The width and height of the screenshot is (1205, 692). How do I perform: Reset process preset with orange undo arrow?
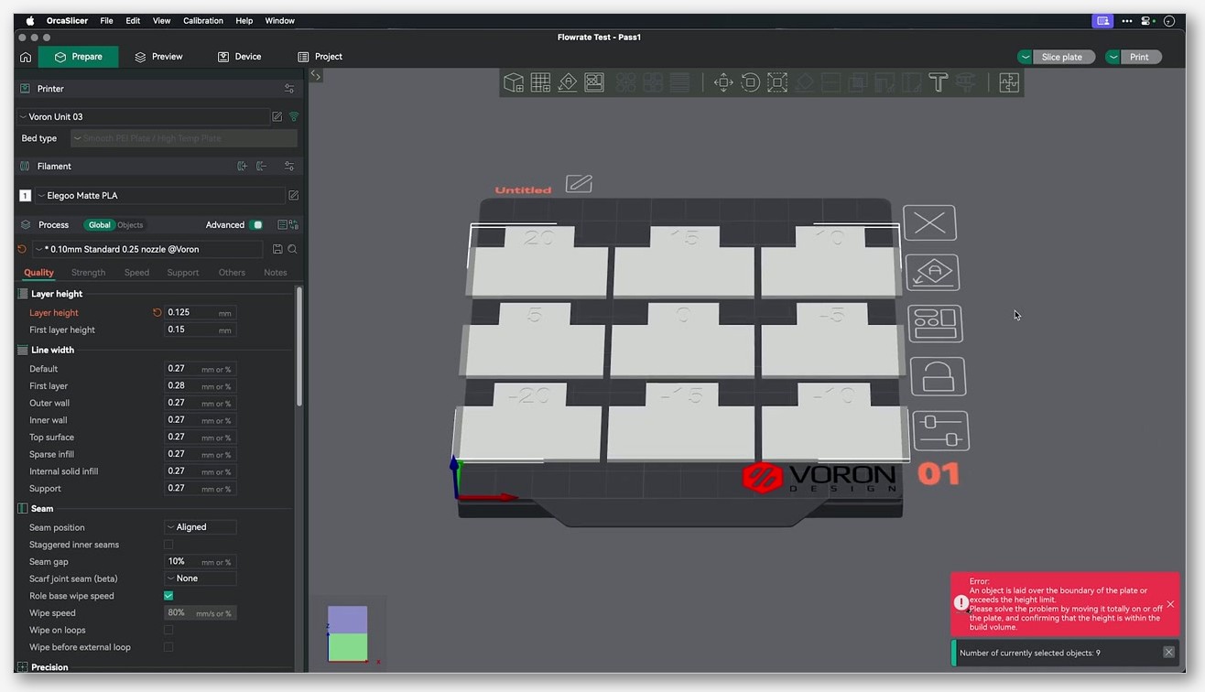22,249
